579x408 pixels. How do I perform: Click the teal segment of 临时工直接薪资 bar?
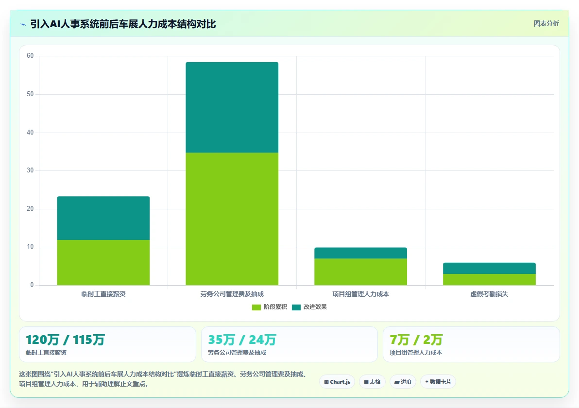pos(103,218)
